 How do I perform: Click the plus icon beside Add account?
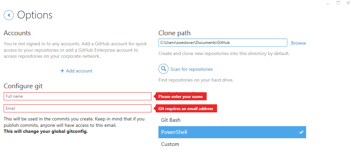click(x=62, y=71)
